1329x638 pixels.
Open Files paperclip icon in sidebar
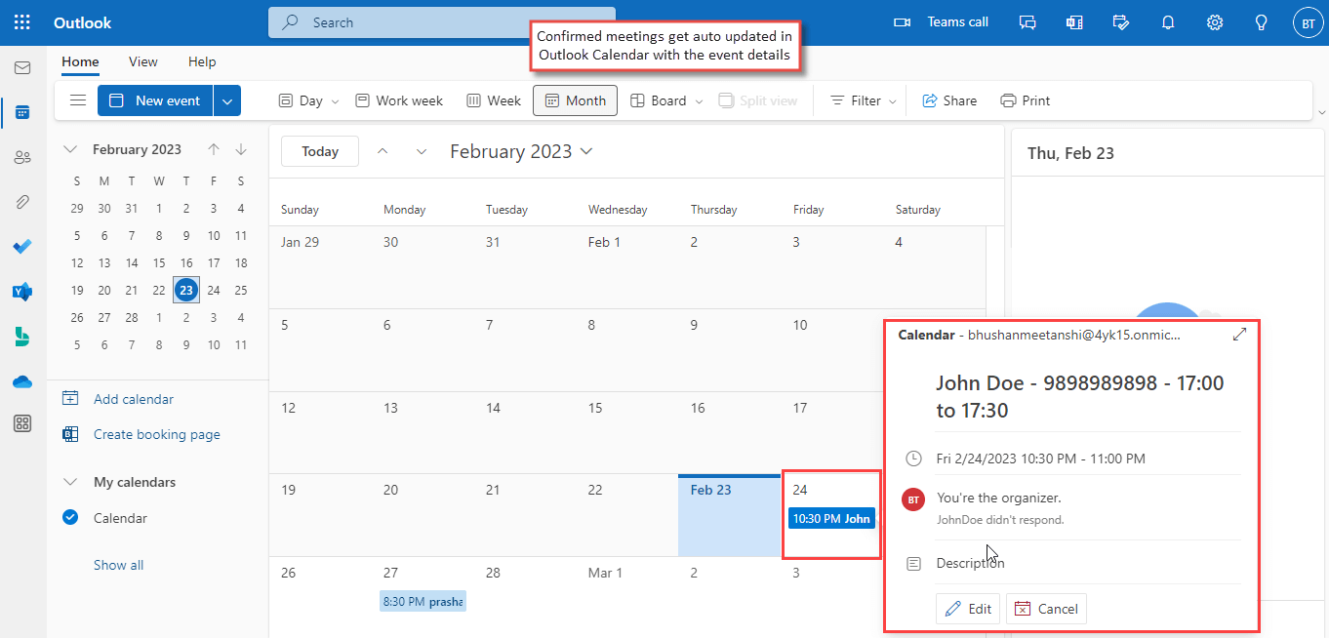(22, 202)
